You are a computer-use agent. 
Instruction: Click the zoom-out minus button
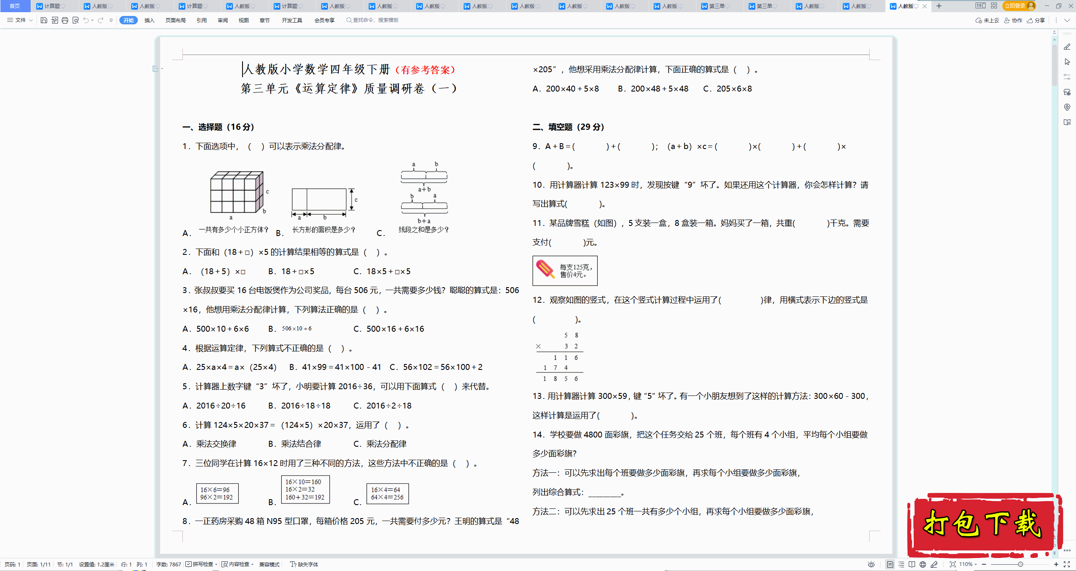(x=984, y=564)
